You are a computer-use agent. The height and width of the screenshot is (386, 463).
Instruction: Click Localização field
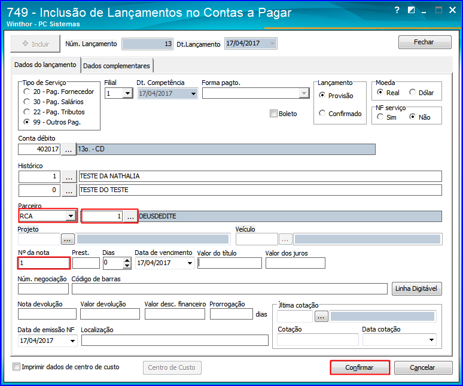pyautogui.click(x=175, y=341)
